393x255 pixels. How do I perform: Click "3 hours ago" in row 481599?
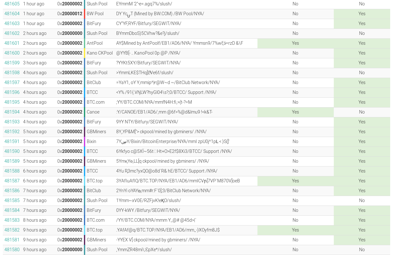pyautogui.click(x=35, y=63)
